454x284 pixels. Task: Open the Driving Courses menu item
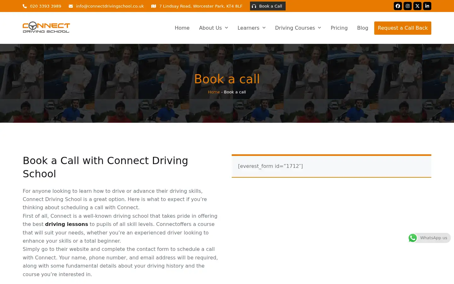(295, 28)
